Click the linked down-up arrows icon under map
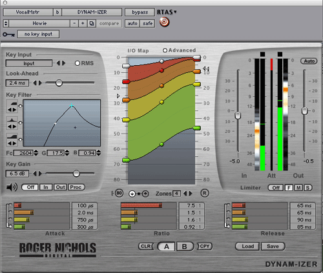 tap(139, 194)
